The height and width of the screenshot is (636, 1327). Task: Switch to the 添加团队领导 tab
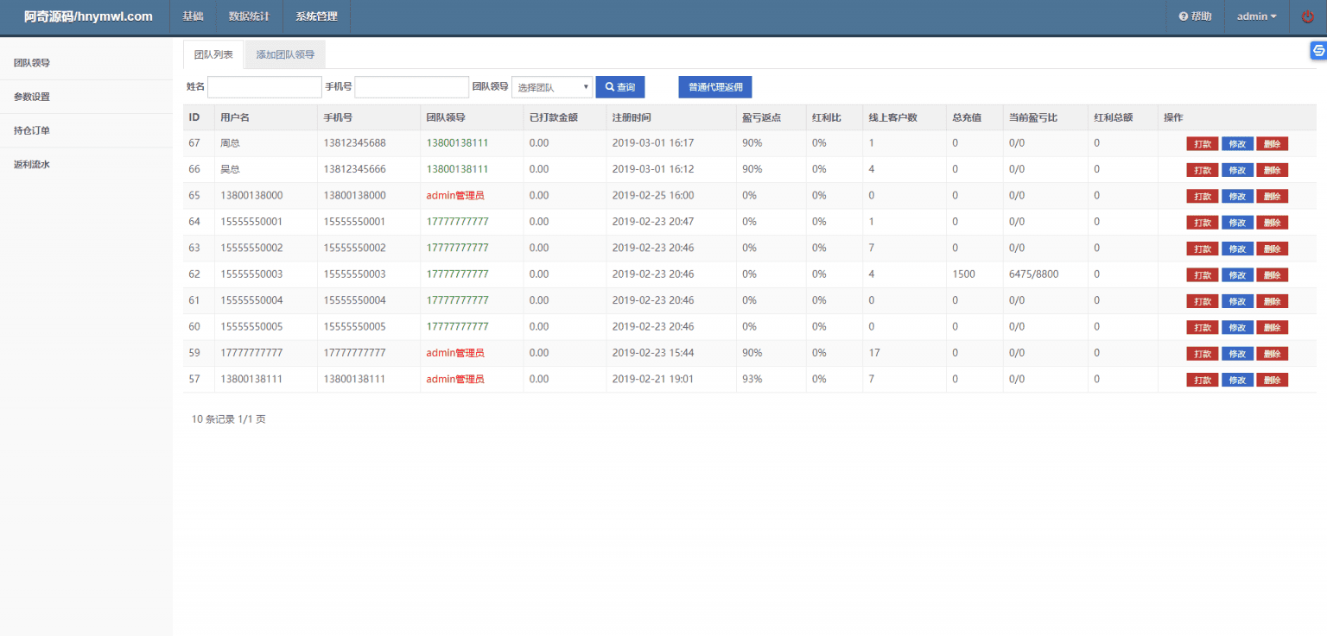point(285,54)
